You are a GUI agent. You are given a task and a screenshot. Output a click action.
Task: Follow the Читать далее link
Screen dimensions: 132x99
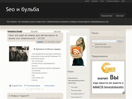(49, 86)
